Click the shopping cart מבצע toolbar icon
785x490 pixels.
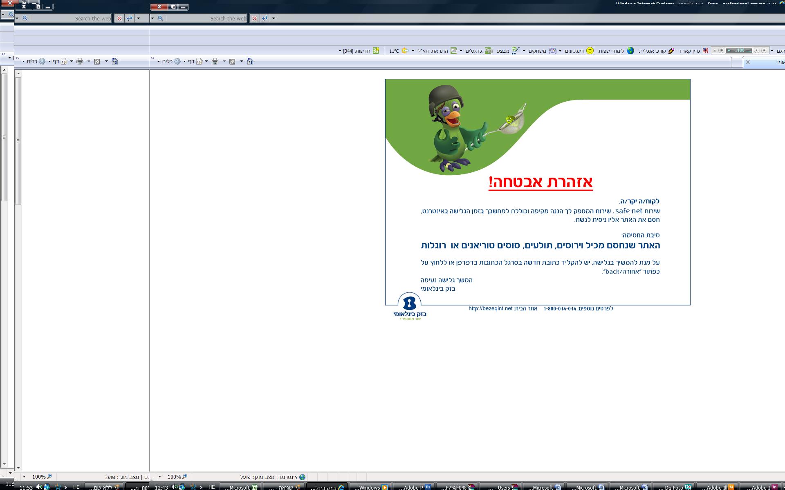[x=516, y=51]
